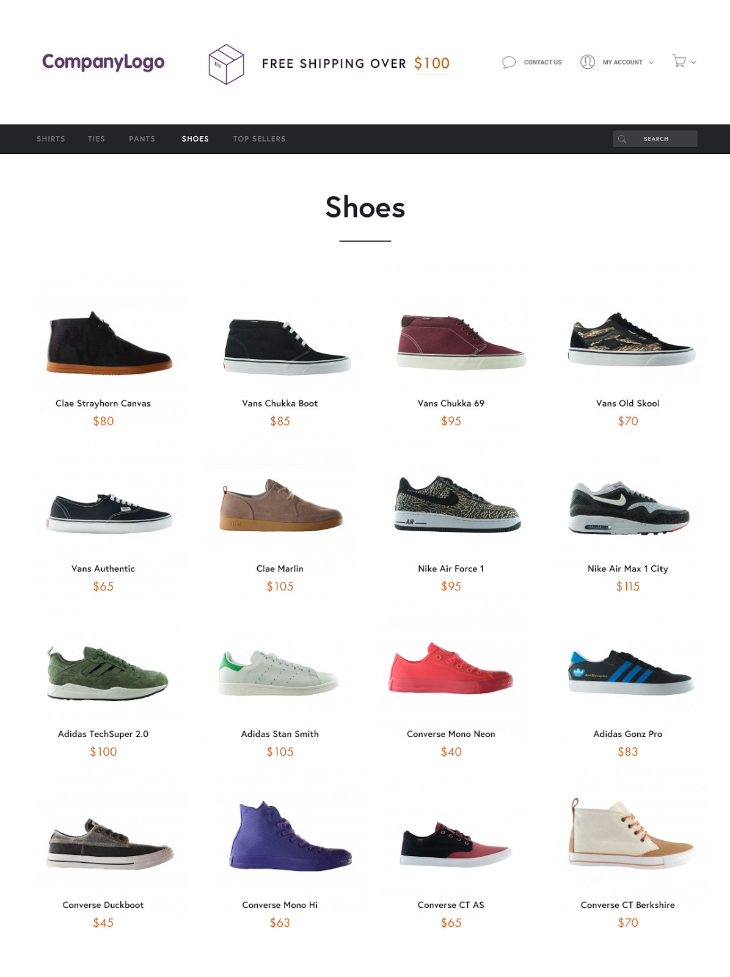Open the Clae Strayhorn Canvas shoe image

[109, 343]
